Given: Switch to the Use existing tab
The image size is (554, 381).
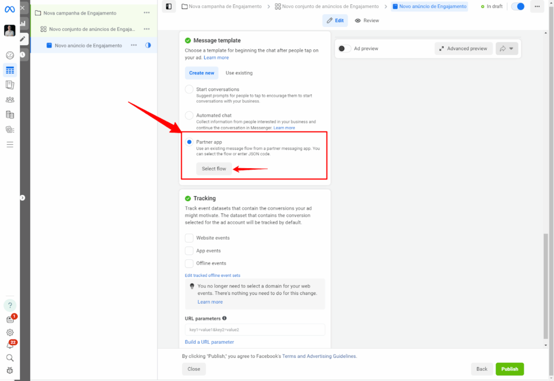Looking at the screenshot, I should coord(239,73).
